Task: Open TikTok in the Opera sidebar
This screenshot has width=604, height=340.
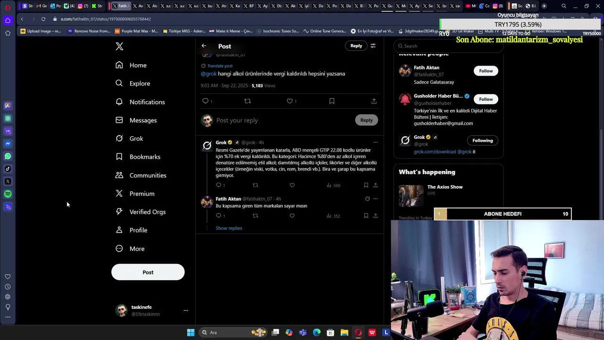Action: [8, 169]
